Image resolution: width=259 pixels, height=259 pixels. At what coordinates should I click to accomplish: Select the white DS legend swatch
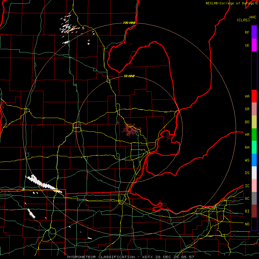(x=254, y=173)
